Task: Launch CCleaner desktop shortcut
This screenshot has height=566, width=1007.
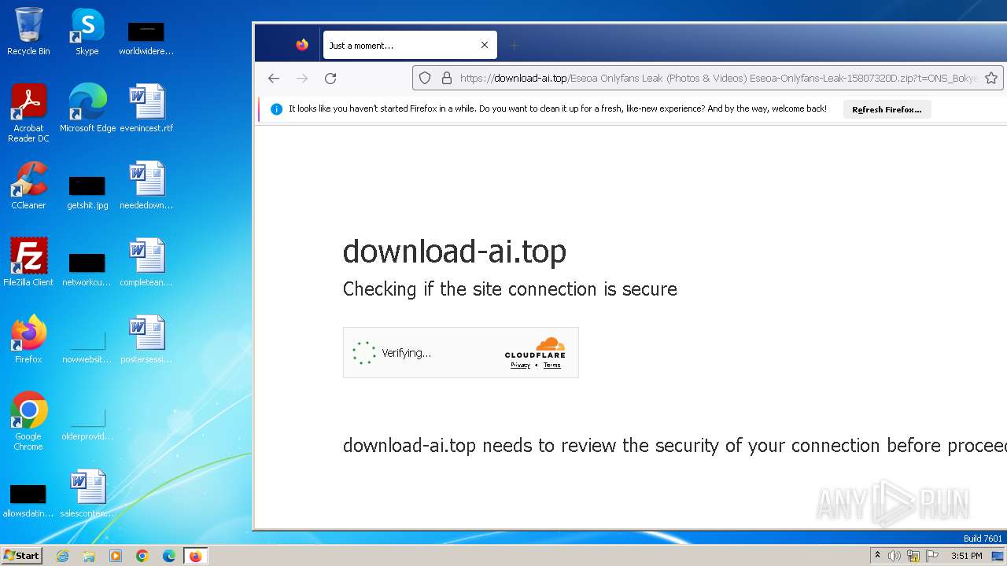Action: (28, 185)
